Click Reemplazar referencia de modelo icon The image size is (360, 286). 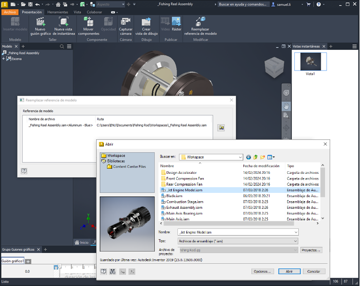click(x=200, y=22)
